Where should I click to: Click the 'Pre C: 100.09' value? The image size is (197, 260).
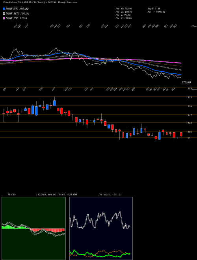(124, 18)
